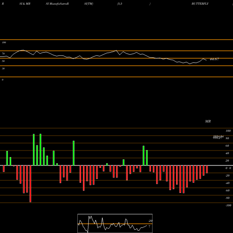Click the 30 level label of RSI panel
233x233 pixels.
(x=3, y=69)
